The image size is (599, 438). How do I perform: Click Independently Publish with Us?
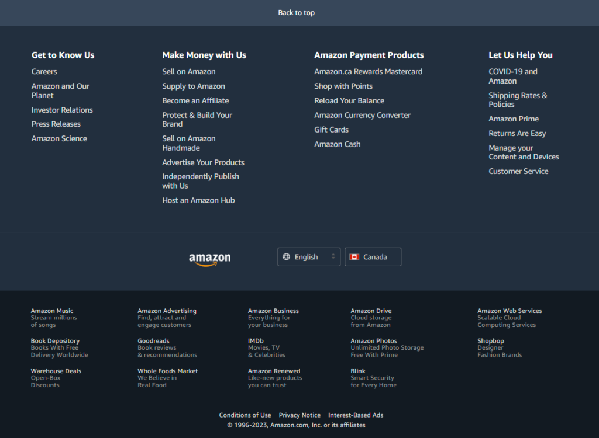201,181
